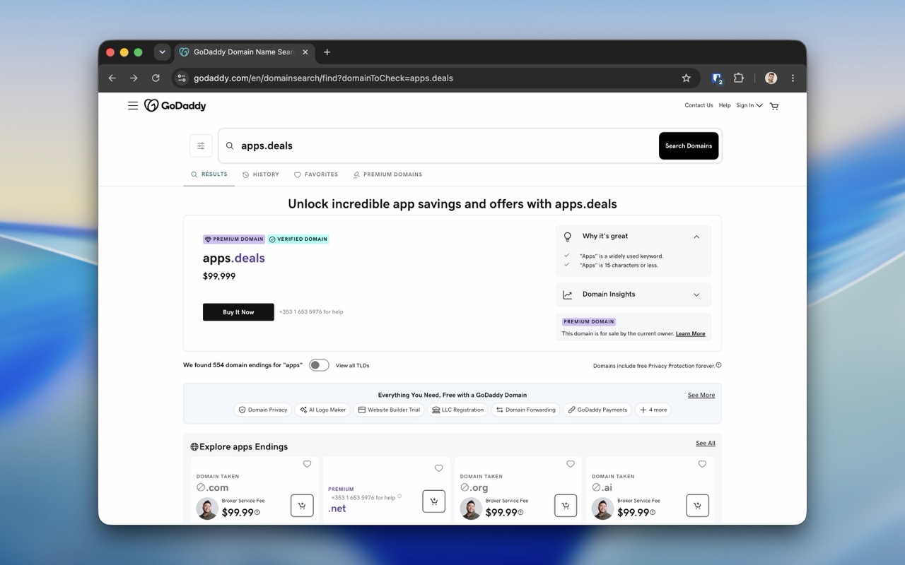Click the Learn More link
The image size is (905, 565).
(690, 333)
